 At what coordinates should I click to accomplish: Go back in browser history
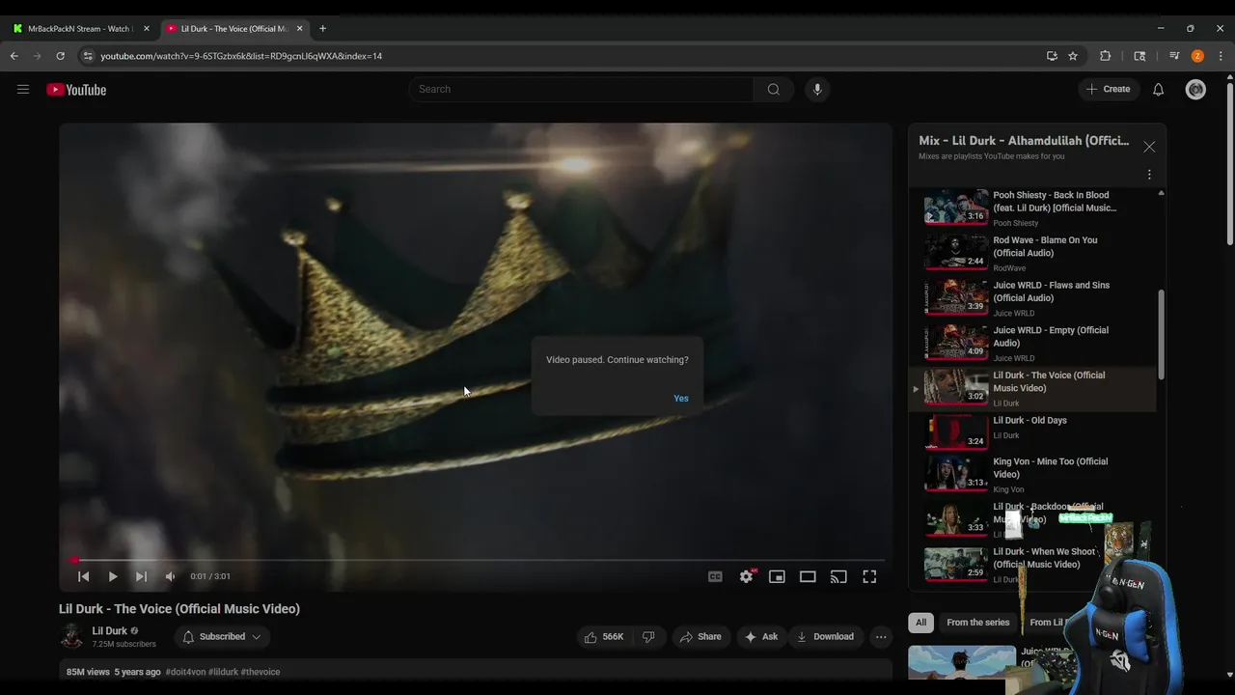click(14, 56)
